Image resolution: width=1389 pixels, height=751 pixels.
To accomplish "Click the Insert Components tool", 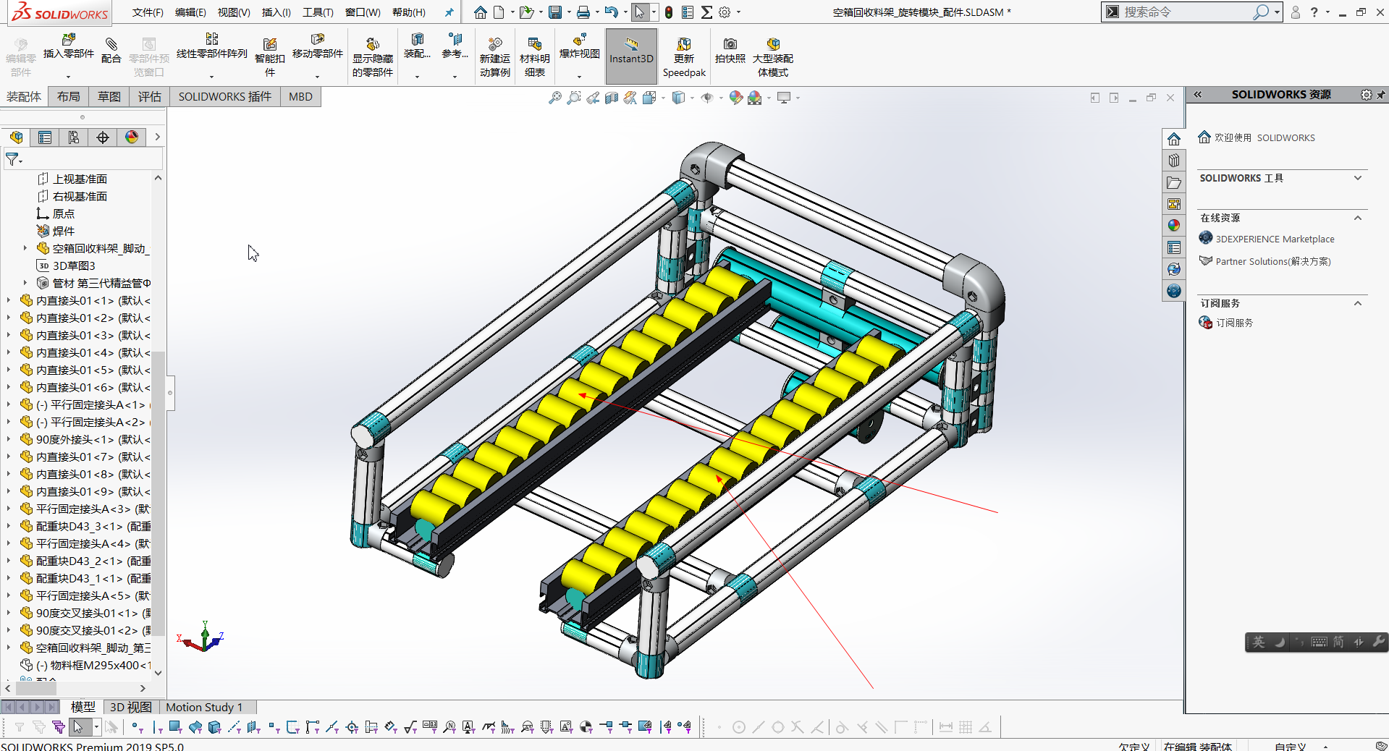I will [68, 47].
